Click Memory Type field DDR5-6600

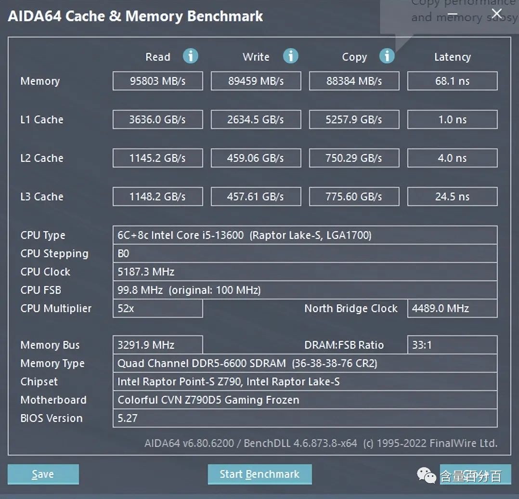305,363
